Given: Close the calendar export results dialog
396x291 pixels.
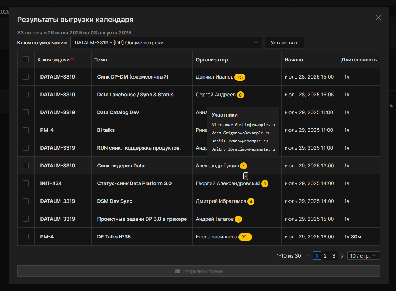Looking at the screenshot, I should pos(378,17).
